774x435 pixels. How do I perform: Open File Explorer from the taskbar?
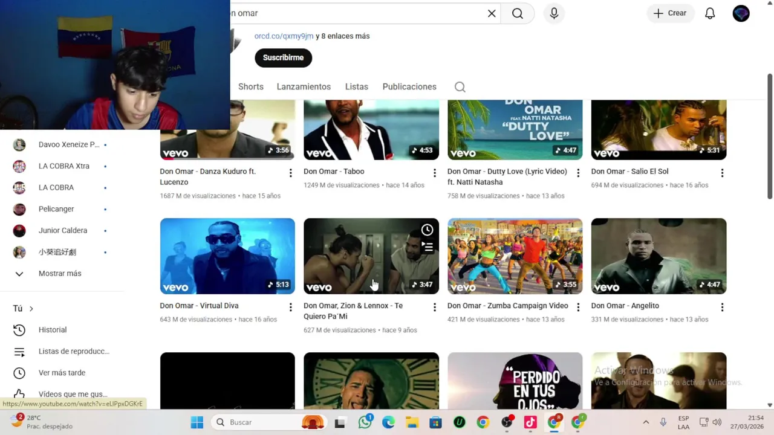412,422
